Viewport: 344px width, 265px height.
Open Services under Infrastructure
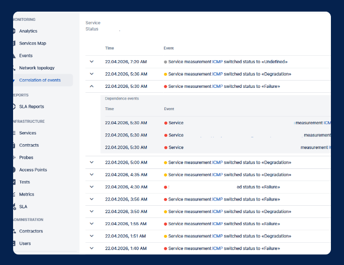(28, 133)
